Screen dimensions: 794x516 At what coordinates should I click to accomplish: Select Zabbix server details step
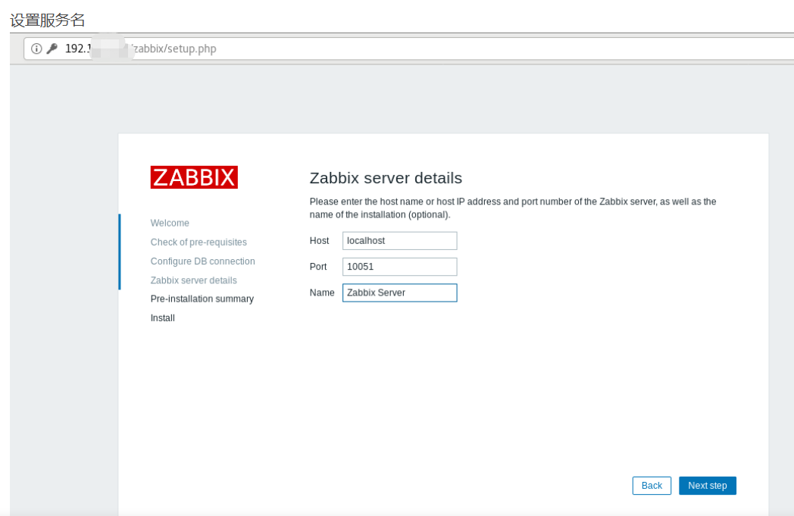193,280
